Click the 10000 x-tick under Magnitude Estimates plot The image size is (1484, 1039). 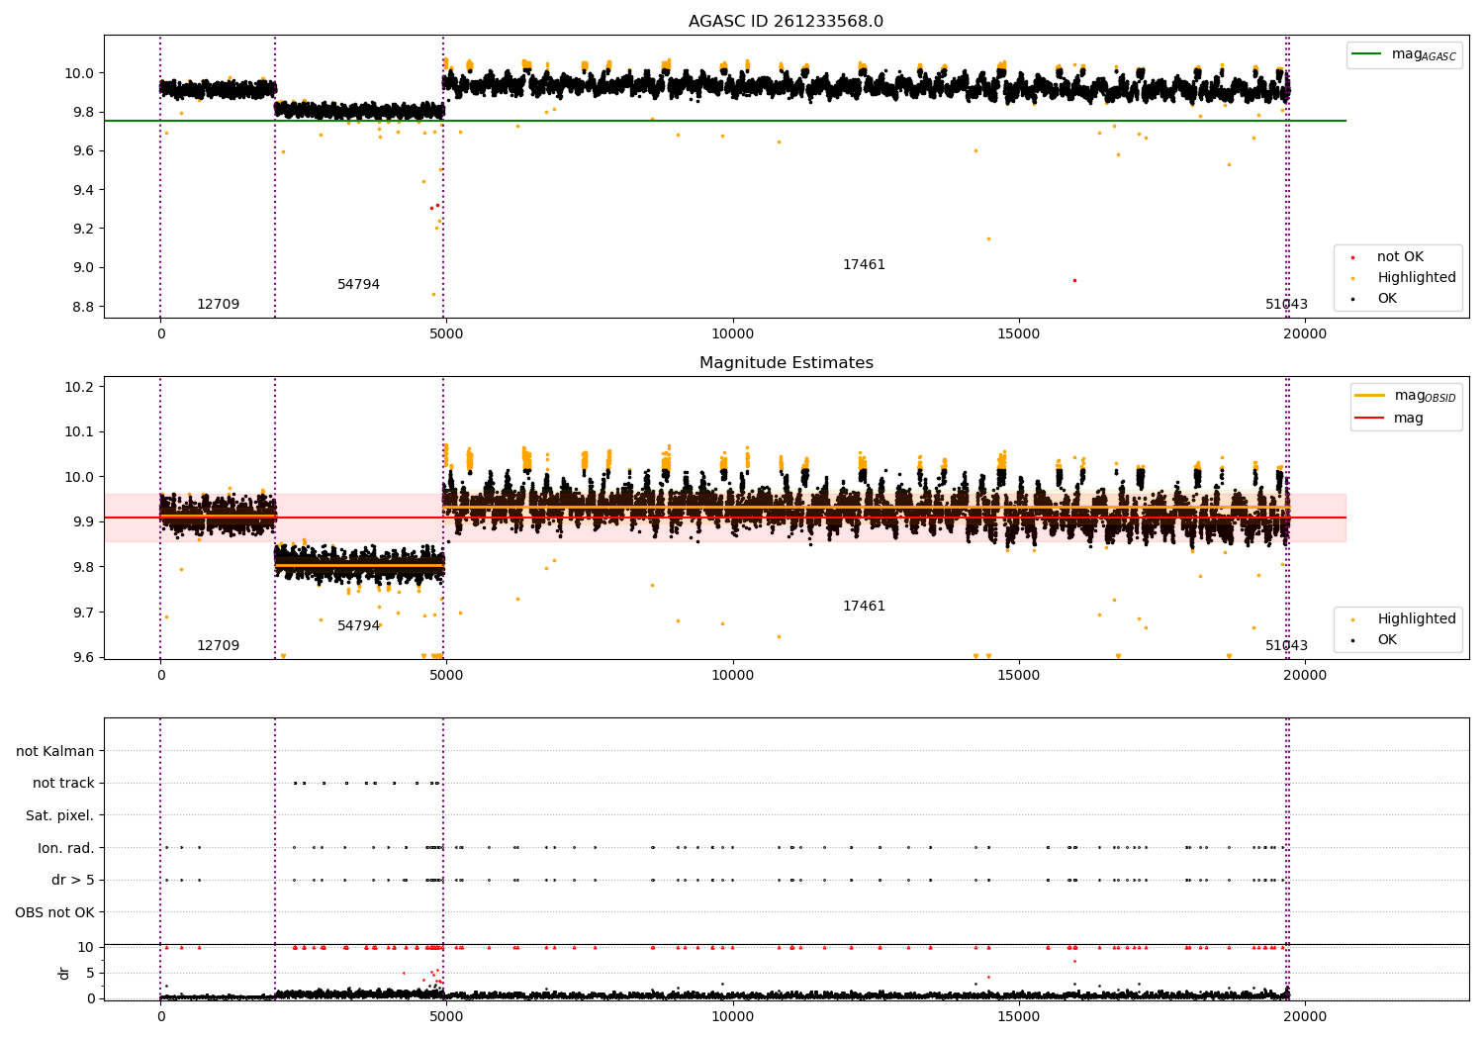[x=732, y=676]
